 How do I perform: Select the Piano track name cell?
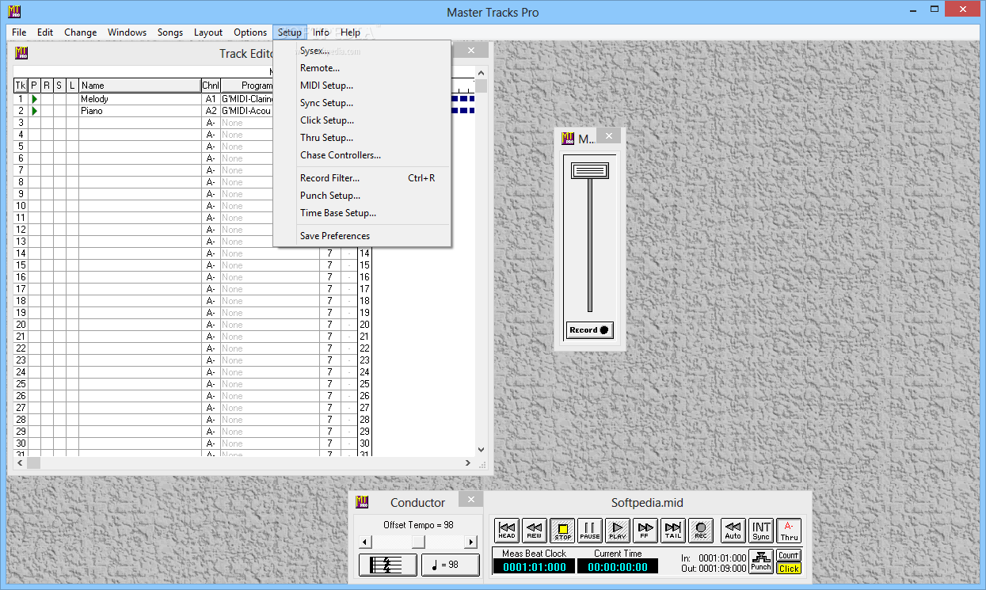(140, 111)
